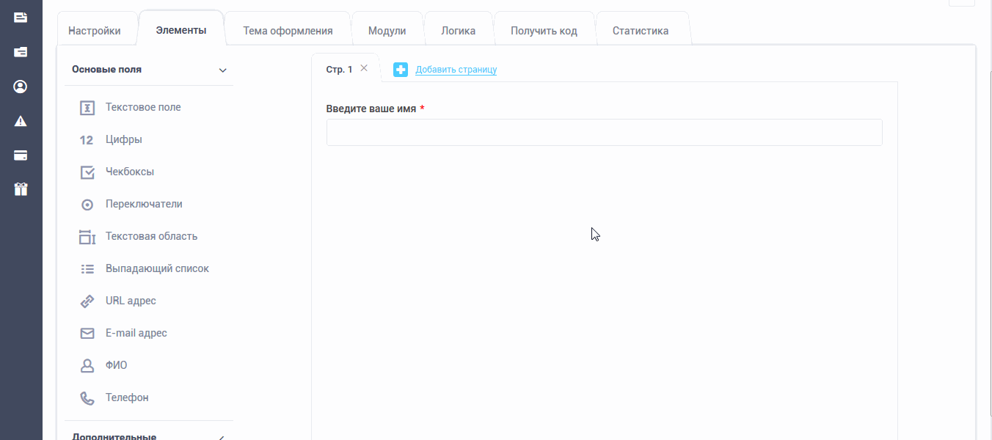Image resolution: width=992 pixels, height=440 pixels.
Task: Insert the Текстовая область element
Action: pos(150,236)
